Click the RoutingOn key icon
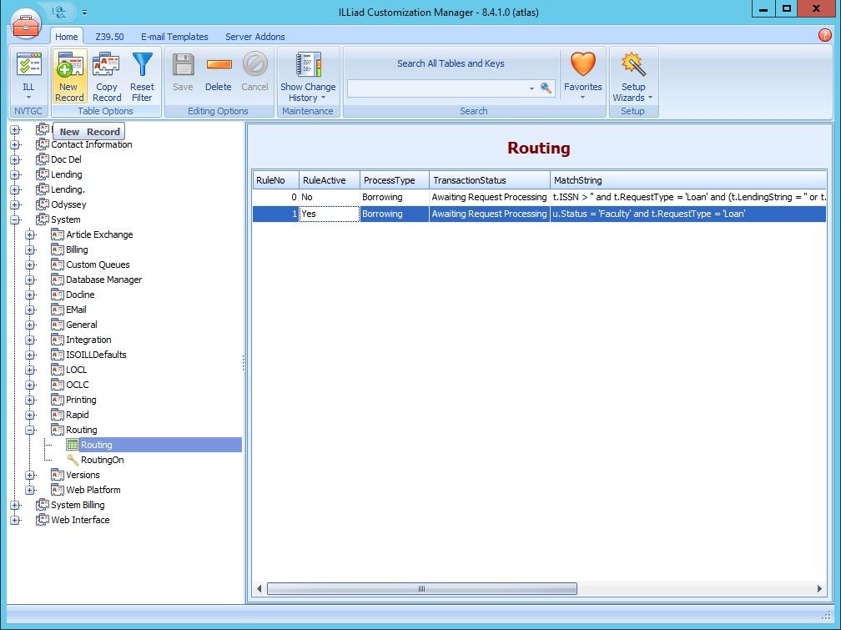 click(x=73, y=460)
